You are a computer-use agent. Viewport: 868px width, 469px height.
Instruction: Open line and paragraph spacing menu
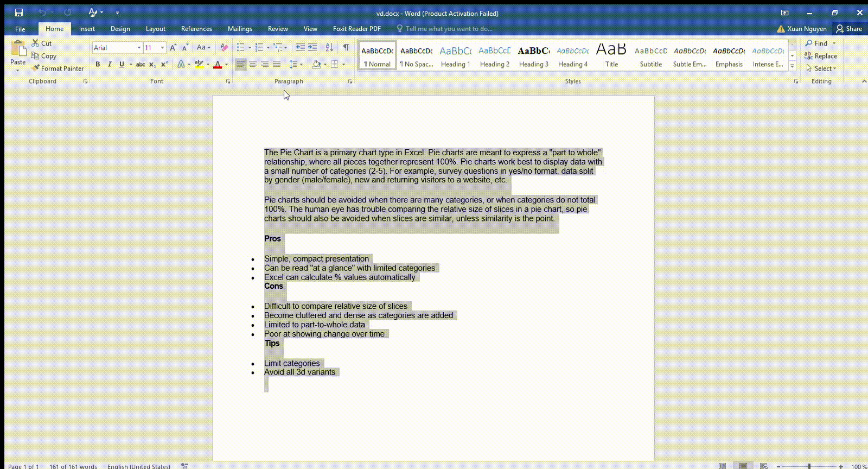tap(295, 64)
